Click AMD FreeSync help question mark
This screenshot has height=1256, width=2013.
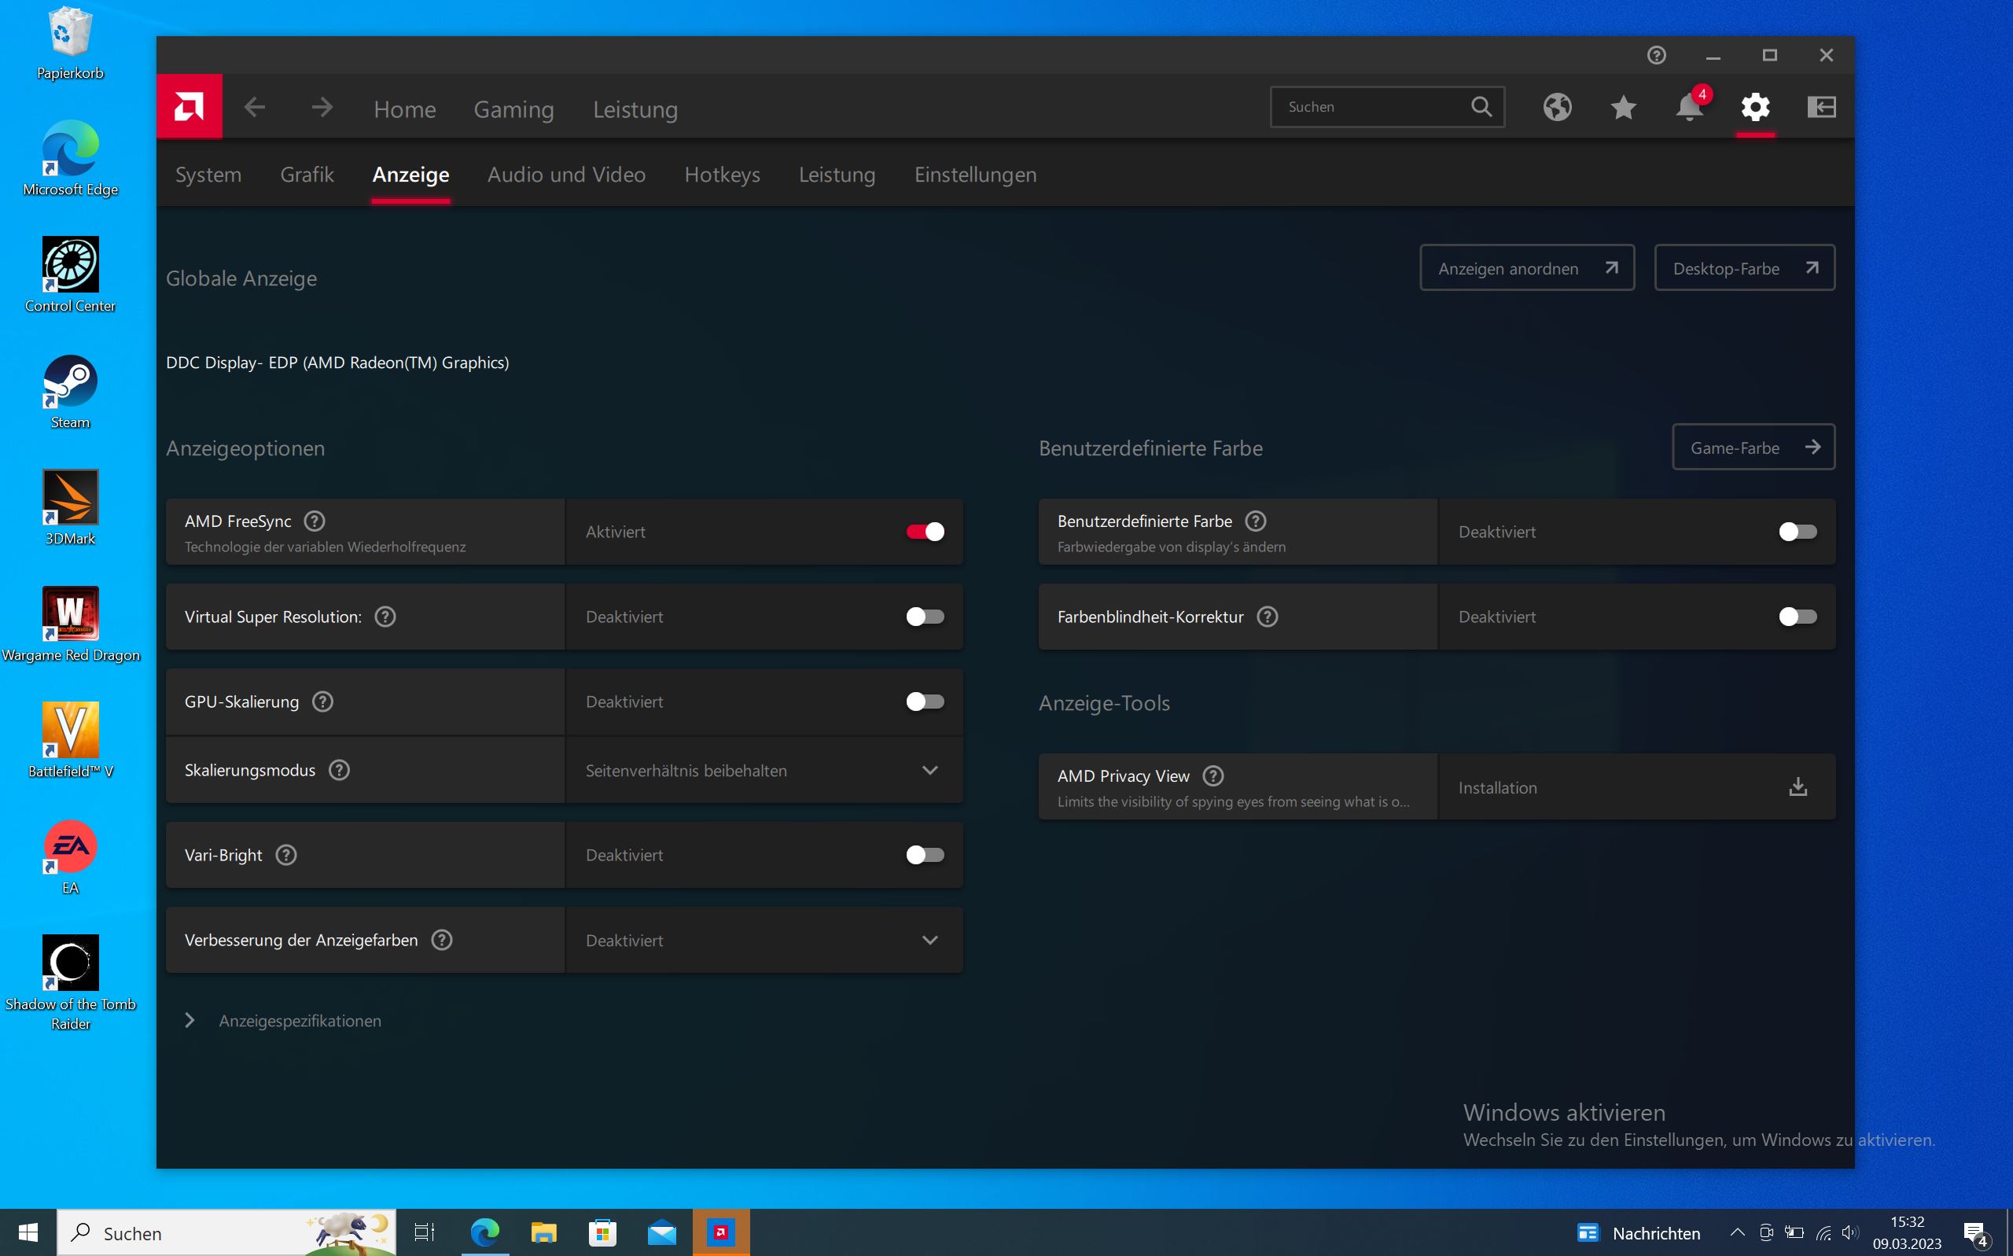314,521
